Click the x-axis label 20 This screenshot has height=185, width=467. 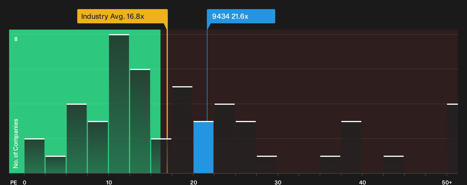point(194,182)
